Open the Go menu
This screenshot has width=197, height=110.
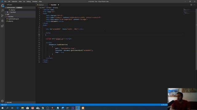click(x=24, y=2)
